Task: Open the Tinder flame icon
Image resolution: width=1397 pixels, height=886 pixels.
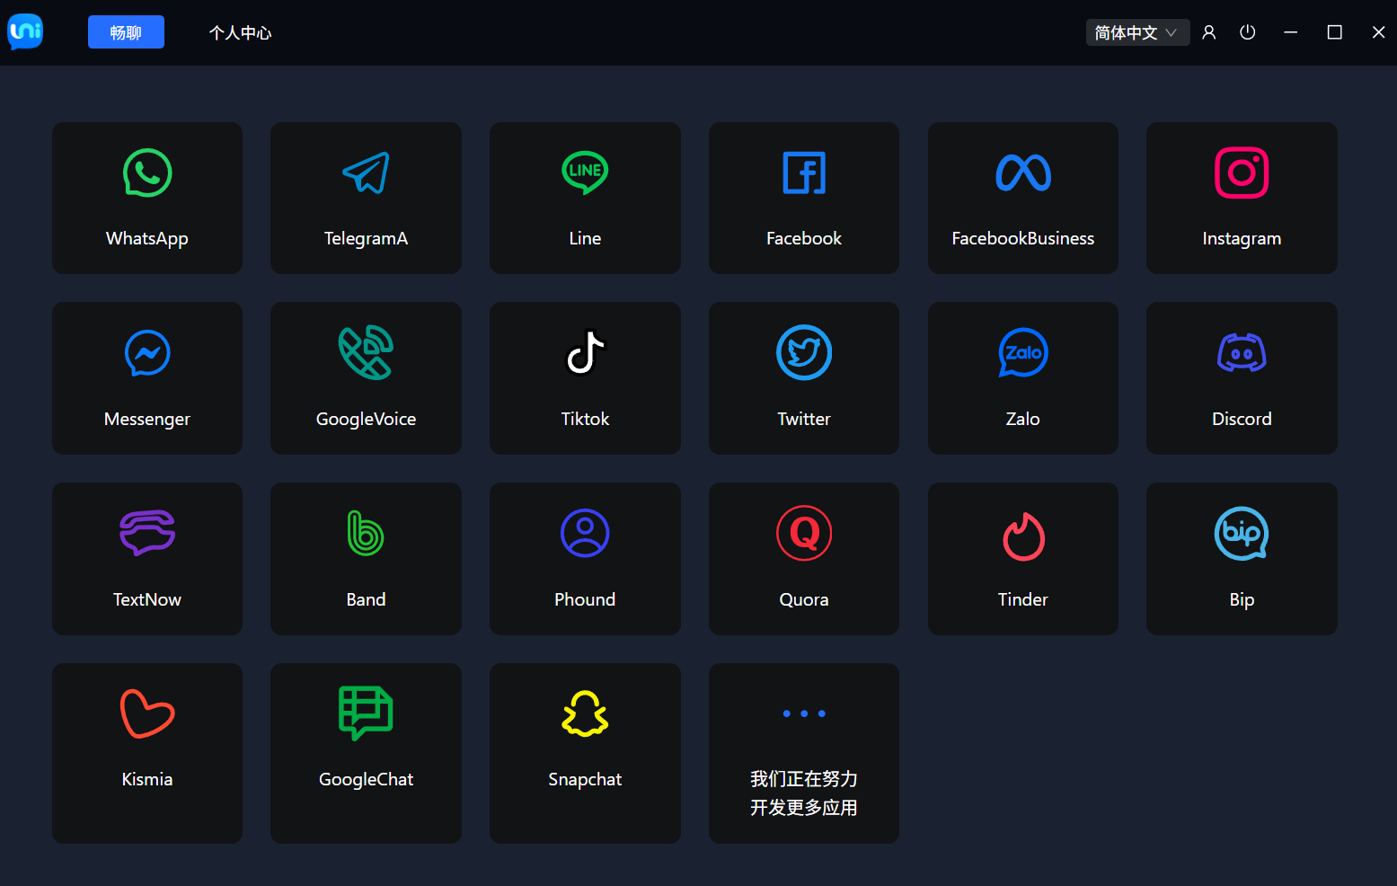Action: point(1023,536)
